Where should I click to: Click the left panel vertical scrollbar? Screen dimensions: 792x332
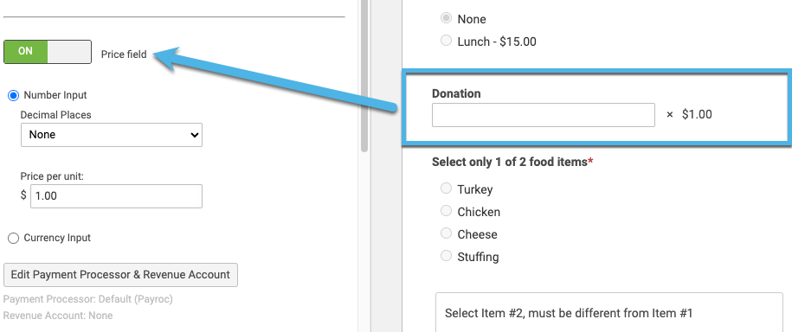[x=364, y=76]
